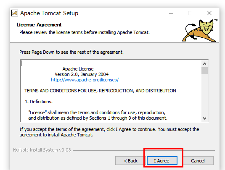Click the license scrollbar up arrow

coord(205,64)
